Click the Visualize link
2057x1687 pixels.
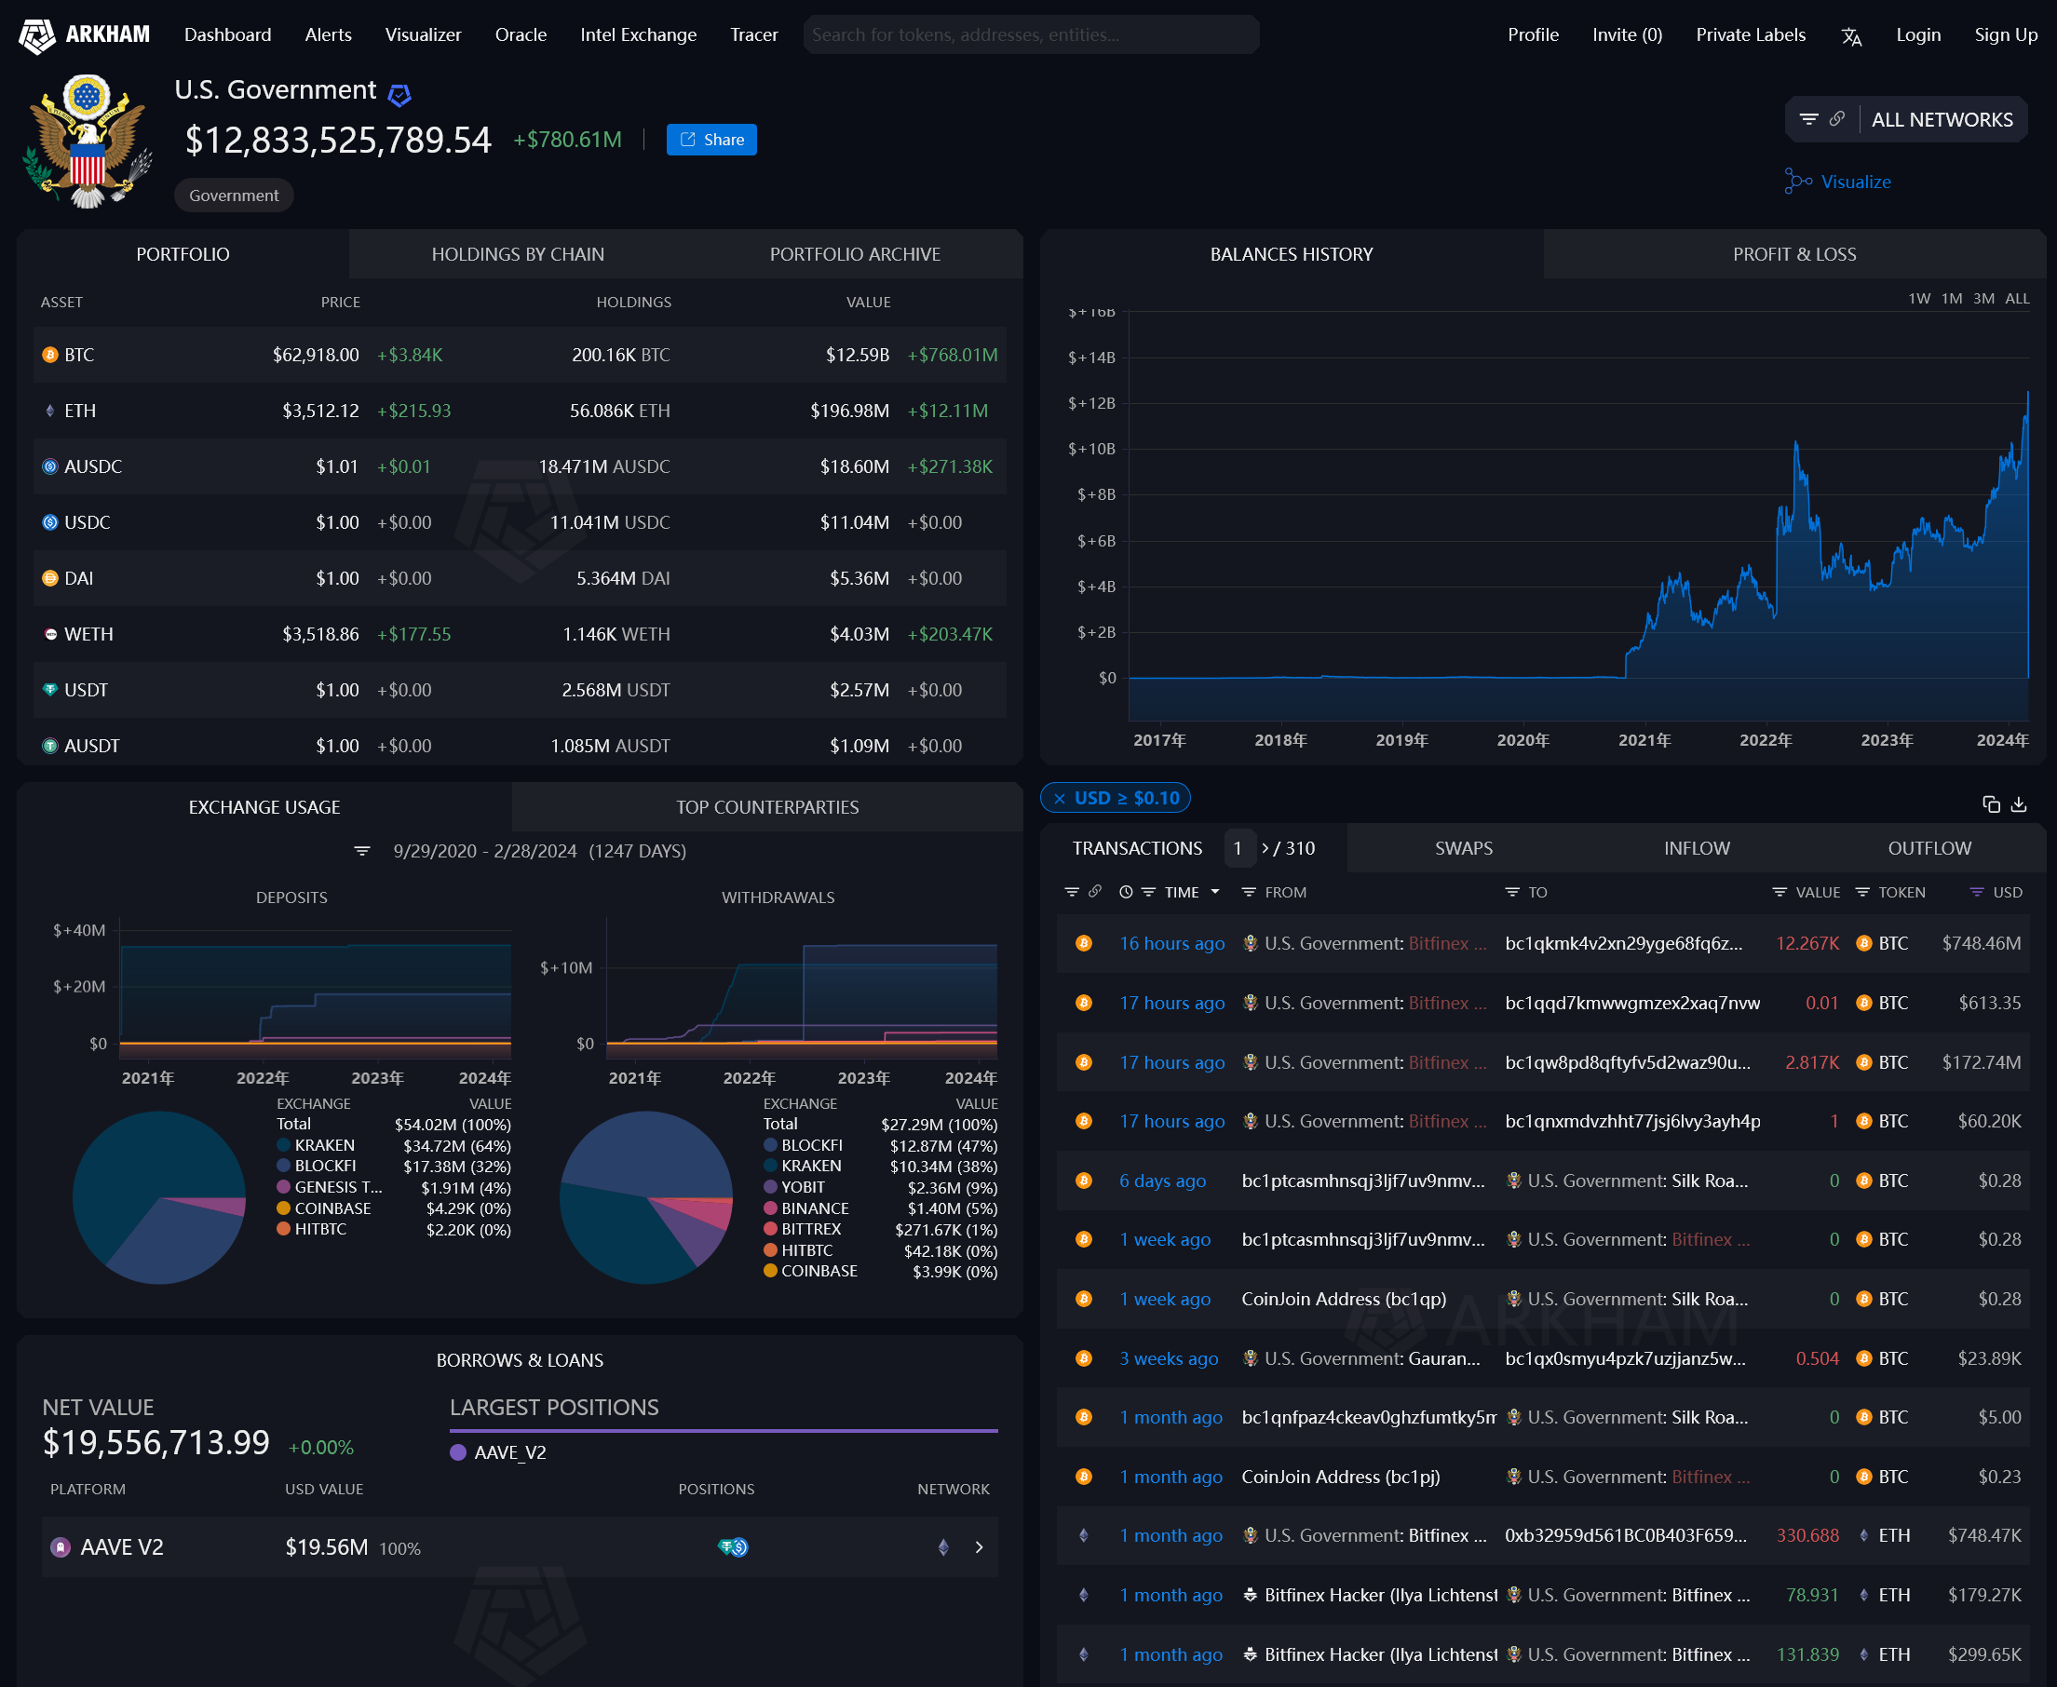click(1855, 182)
